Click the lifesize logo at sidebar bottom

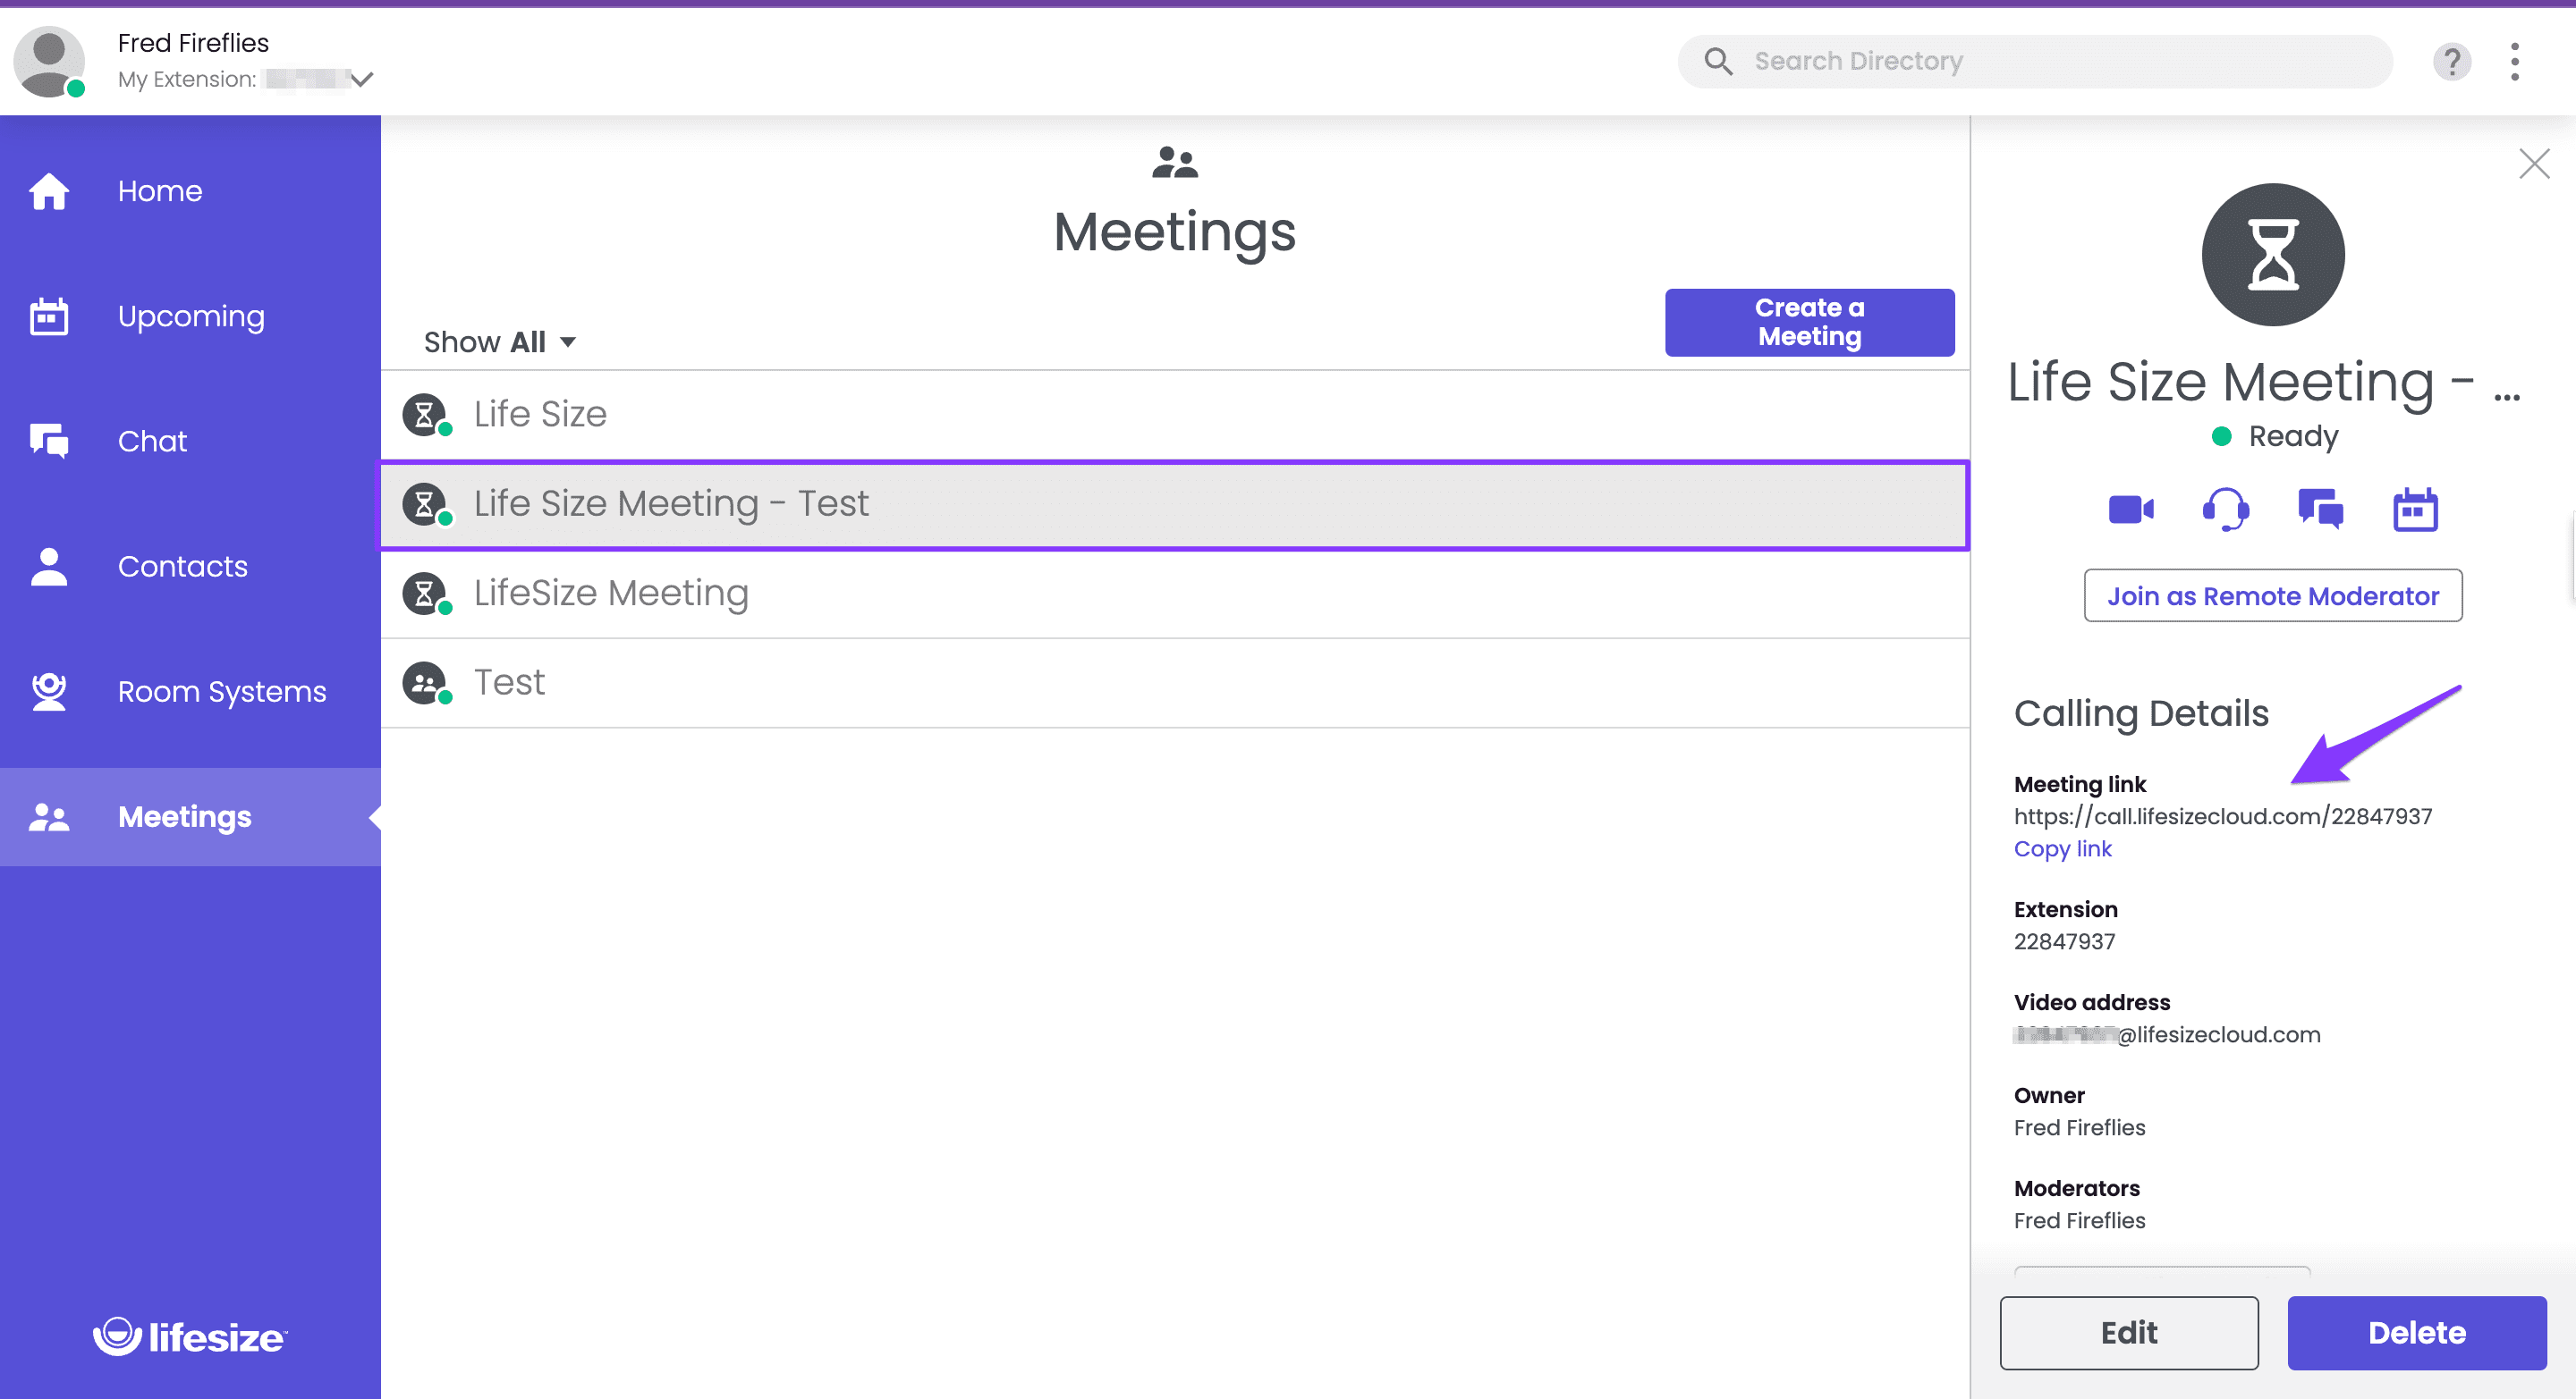click(190, 1336)
